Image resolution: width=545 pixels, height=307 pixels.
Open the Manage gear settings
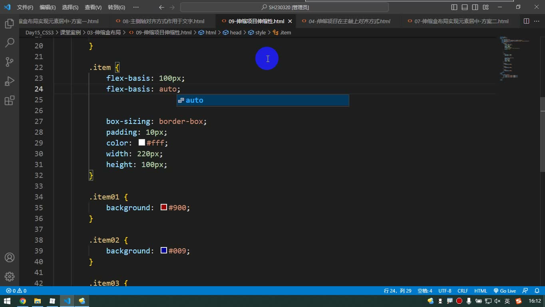pos(10,276)
